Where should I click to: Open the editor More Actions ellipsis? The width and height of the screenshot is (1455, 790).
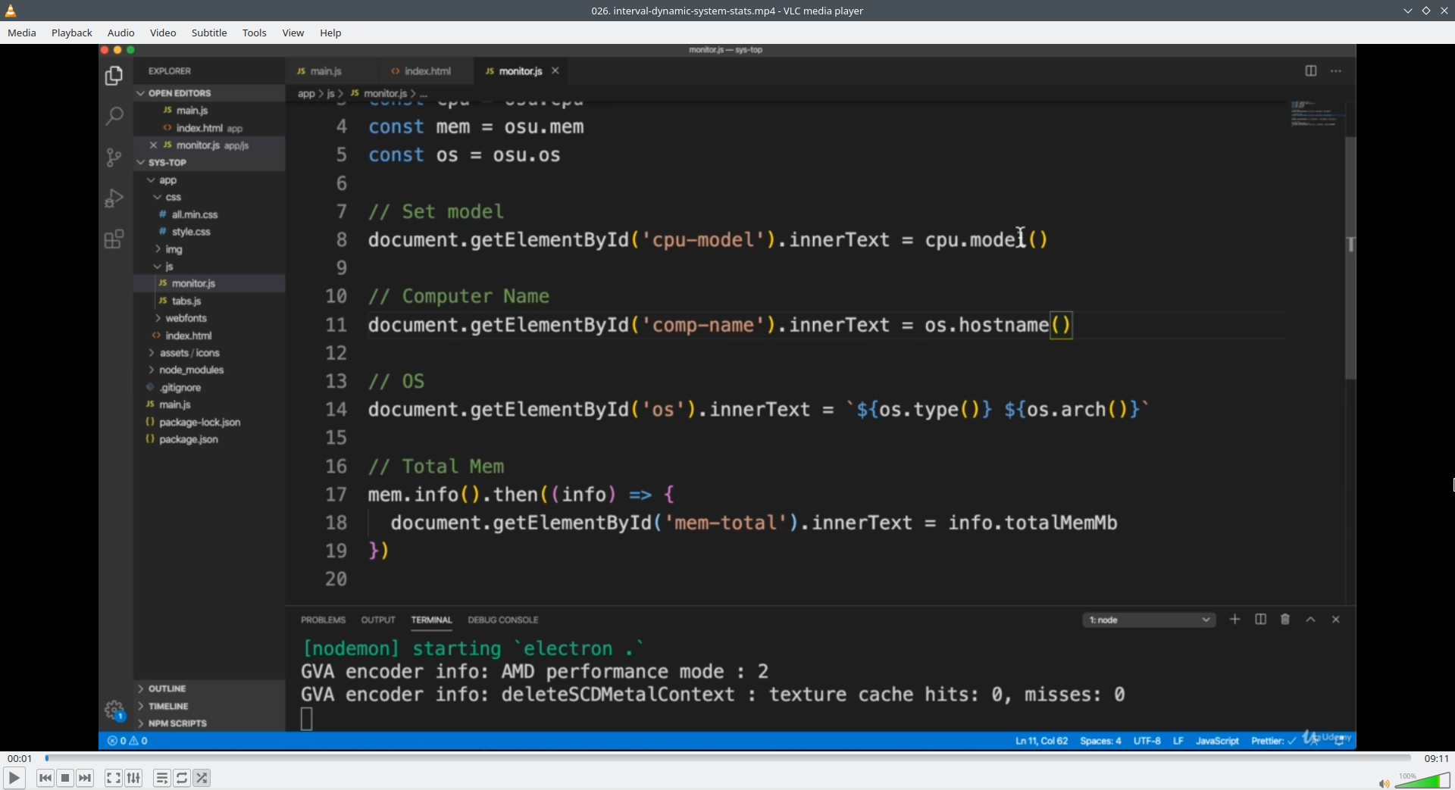(1336, 70)
